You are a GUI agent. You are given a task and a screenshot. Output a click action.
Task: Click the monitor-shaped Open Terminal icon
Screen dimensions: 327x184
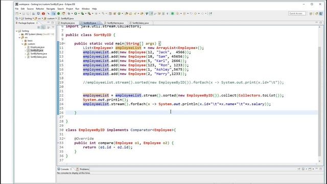38,14
